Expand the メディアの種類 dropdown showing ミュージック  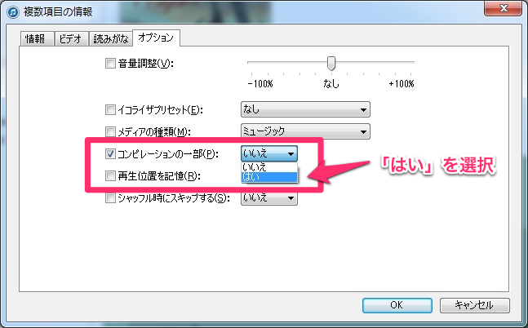click(305, 131)
